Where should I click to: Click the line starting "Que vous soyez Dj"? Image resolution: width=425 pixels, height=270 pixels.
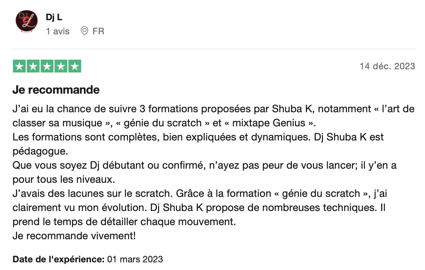pyautogui.click(x=204, y=165)
